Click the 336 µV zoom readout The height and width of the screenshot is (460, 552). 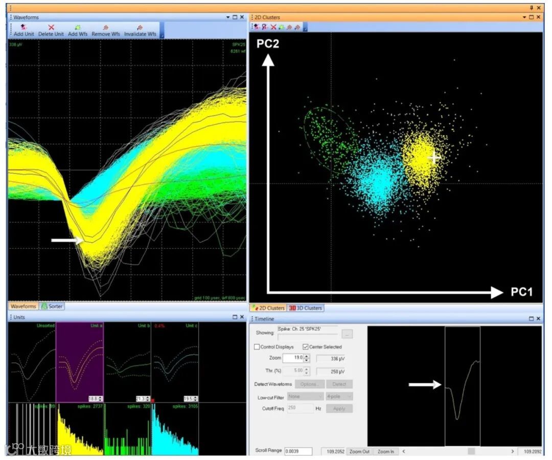click(331, 359)
